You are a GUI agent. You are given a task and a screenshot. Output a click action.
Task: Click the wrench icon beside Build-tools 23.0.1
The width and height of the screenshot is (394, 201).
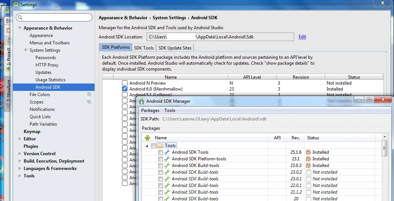pos(167,178)
